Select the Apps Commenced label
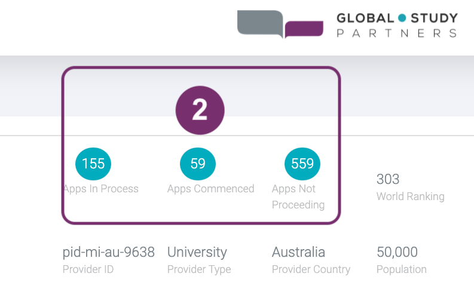This screenshot has height=307, width=474. pos(210,189)
